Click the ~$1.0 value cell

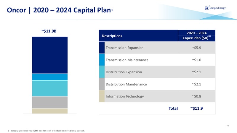196,60
